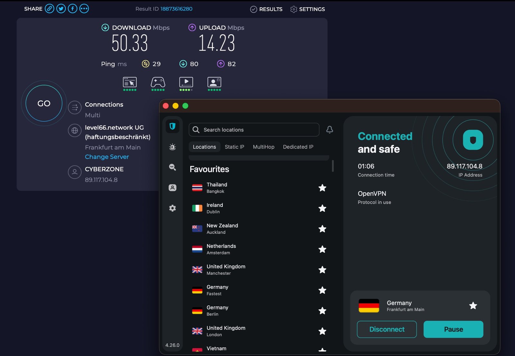Switch to the Static IP tab

[x=234, y=147]
